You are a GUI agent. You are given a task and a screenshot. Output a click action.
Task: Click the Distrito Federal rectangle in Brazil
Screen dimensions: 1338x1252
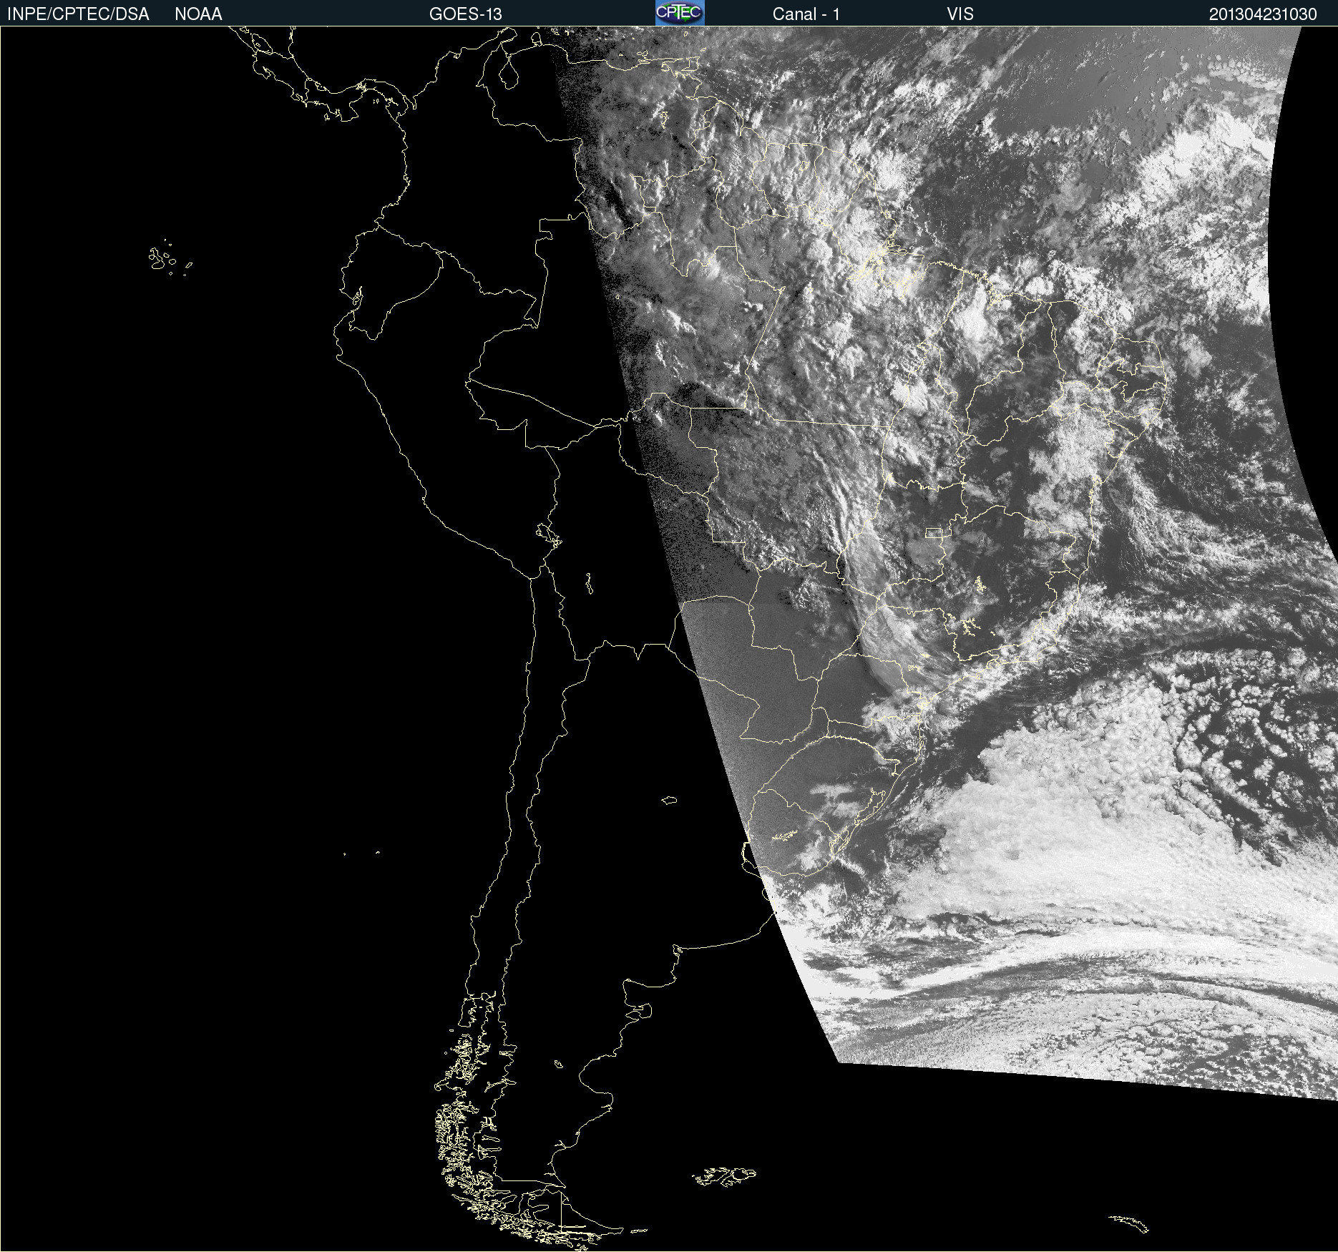934,532
